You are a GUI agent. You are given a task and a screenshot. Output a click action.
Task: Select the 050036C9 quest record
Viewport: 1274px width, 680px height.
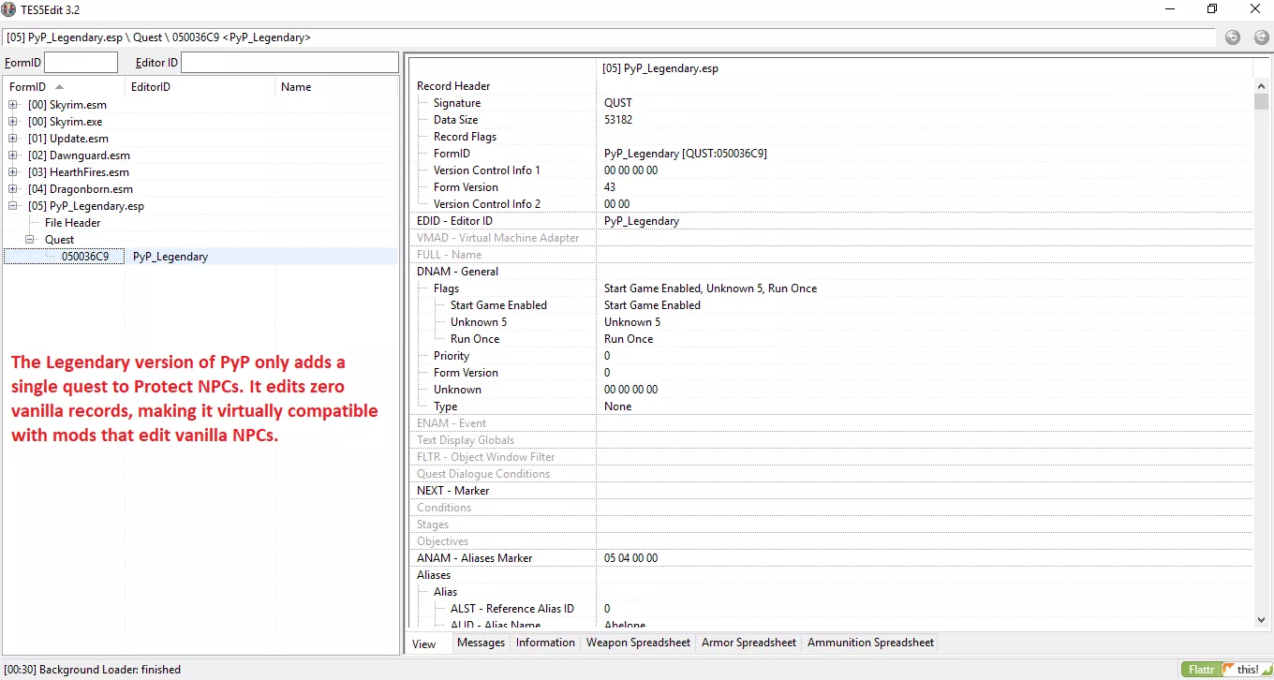point(85,257)
